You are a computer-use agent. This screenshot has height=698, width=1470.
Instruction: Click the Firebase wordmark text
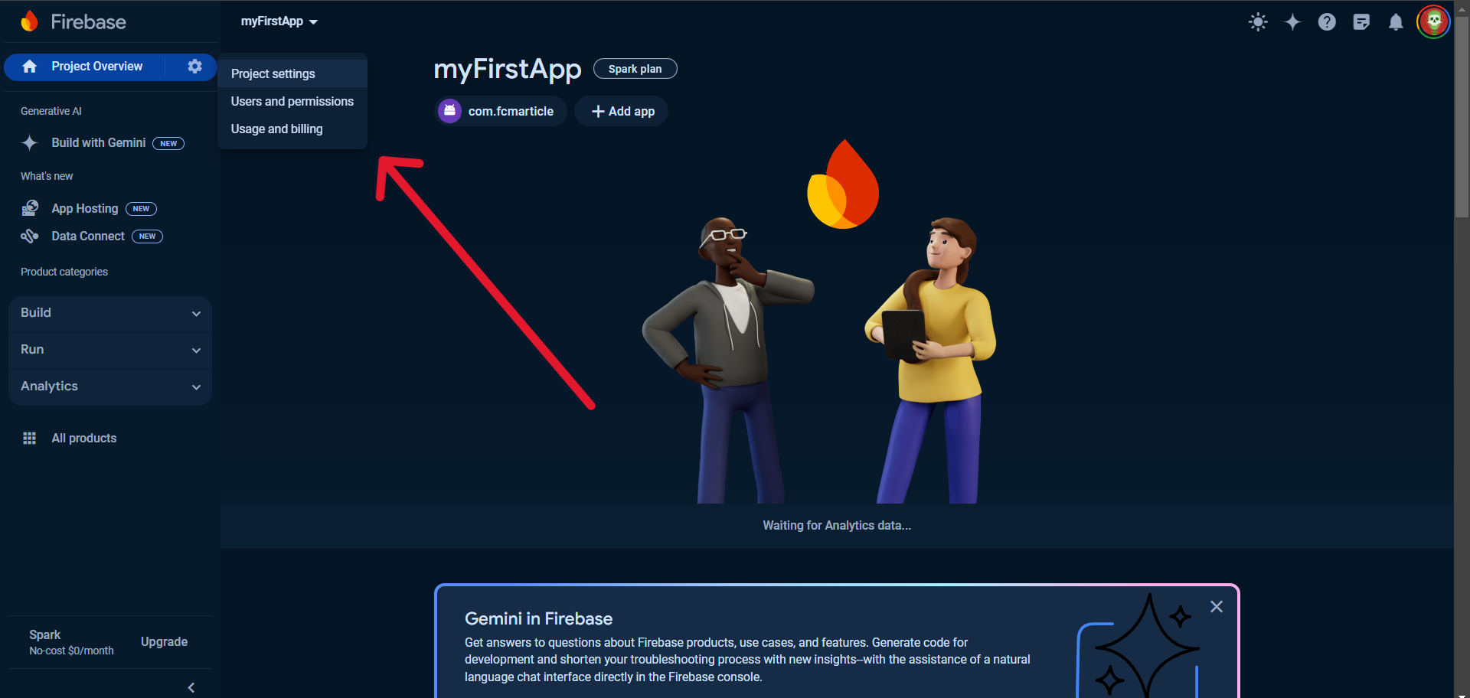click(88, 21)
